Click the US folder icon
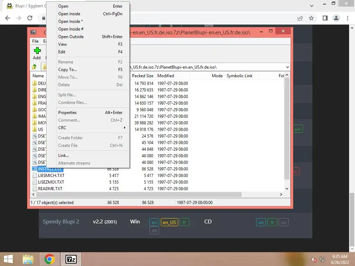355x266 pixels. coord(34,129)
